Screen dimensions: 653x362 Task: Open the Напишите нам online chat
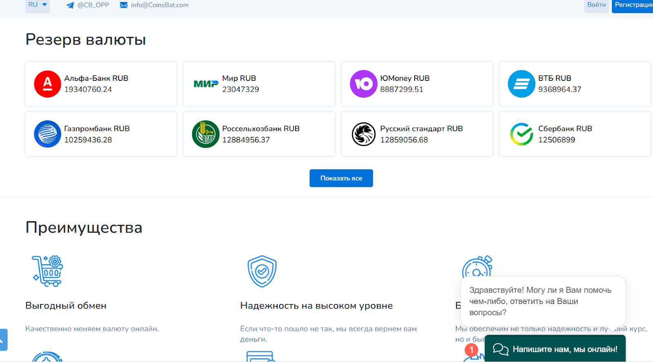555,349
